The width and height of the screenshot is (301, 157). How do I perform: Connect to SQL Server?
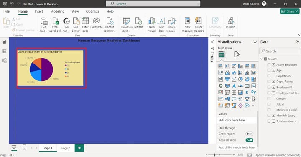[76, 25]
